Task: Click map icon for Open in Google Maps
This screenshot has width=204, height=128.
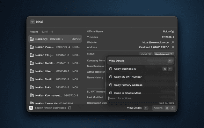Action: coord(111,93)
